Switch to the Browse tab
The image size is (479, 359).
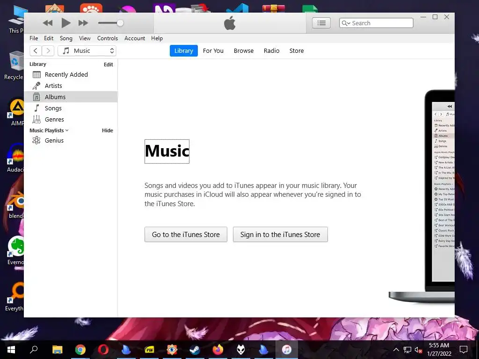[x=244, y=50]
